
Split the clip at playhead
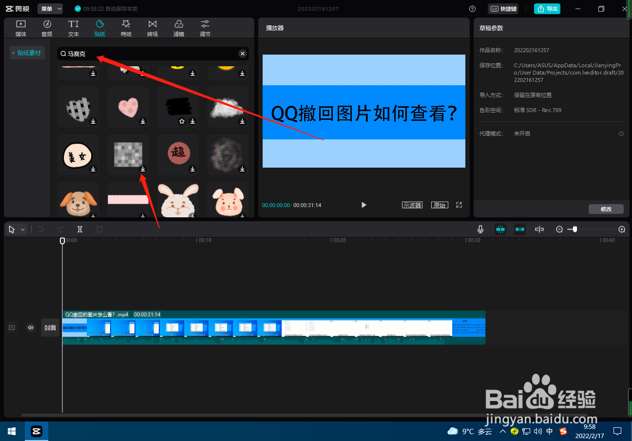coord(80,230)
